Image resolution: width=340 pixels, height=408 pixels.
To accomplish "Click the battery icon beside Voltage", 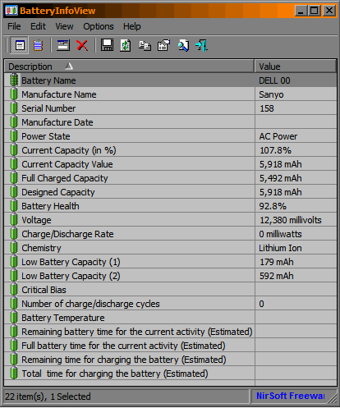I will click(14, 220).
